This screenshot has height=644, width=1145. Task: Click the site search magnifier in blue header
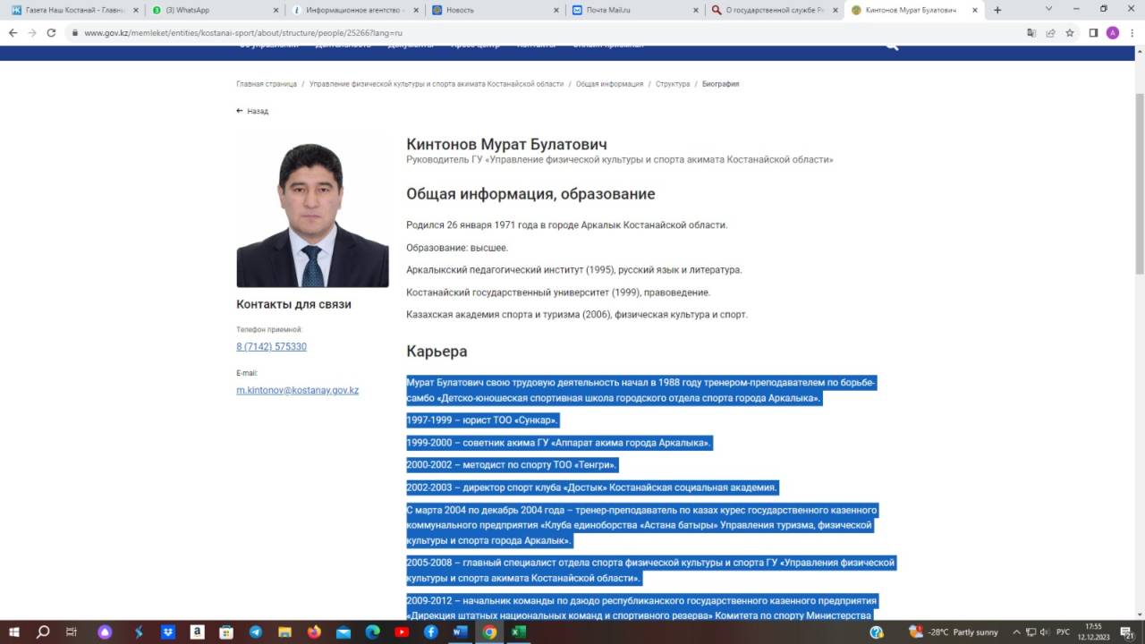pyautogui.click(x=892, y=45)
